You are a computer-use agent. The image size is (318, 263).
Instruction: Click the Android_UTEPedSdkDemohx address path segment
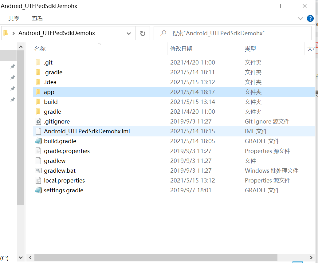(57, 33)
